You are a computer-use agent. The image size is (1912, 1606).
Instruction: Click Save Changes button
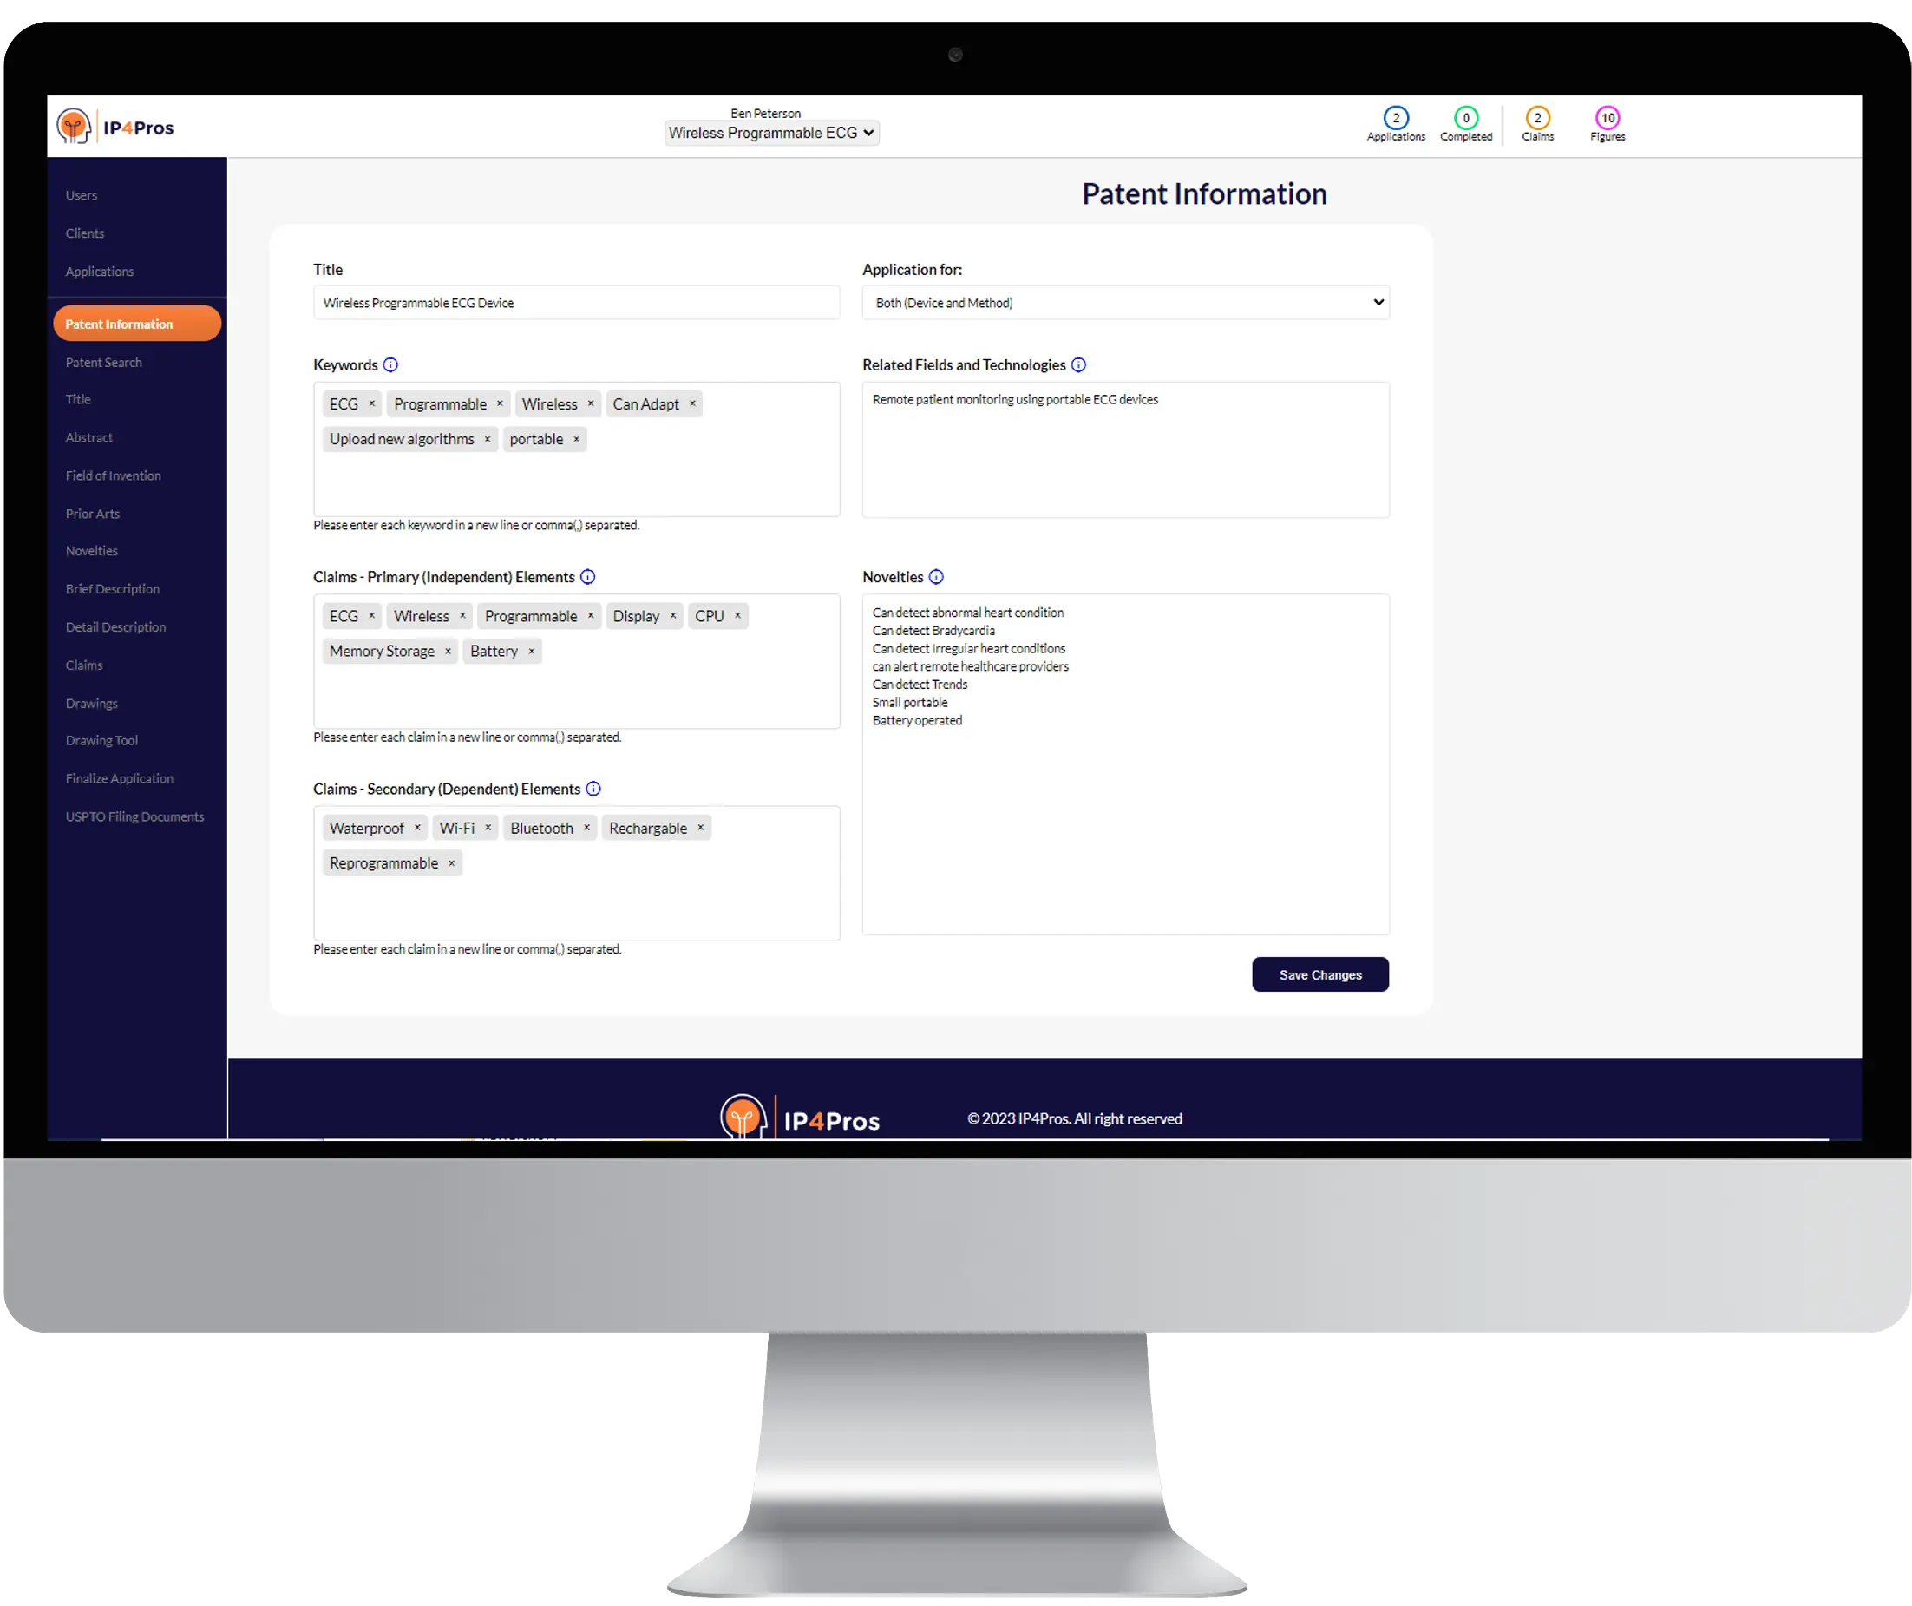1319,973
